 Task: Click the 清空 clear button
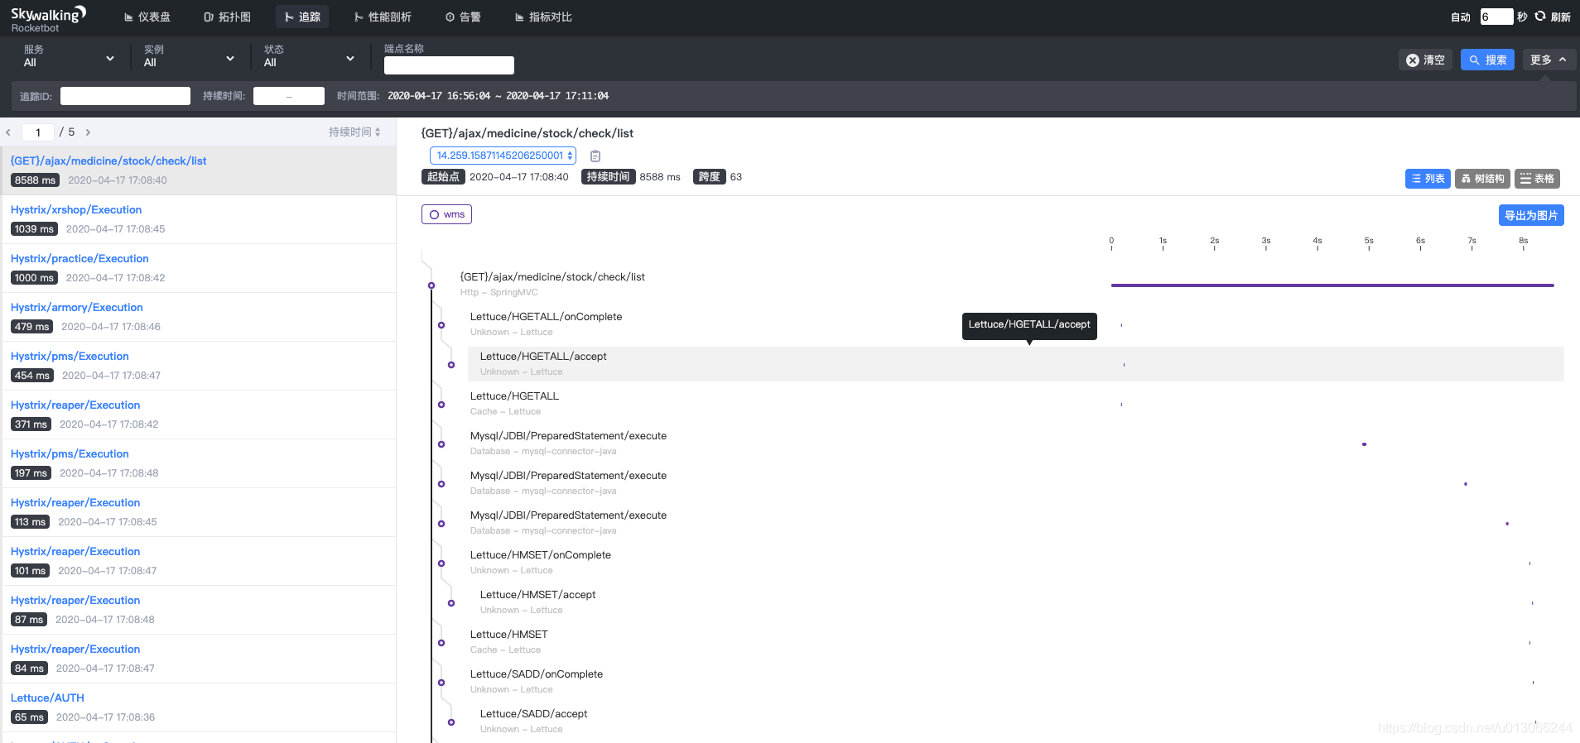(x=1425, y=60)
